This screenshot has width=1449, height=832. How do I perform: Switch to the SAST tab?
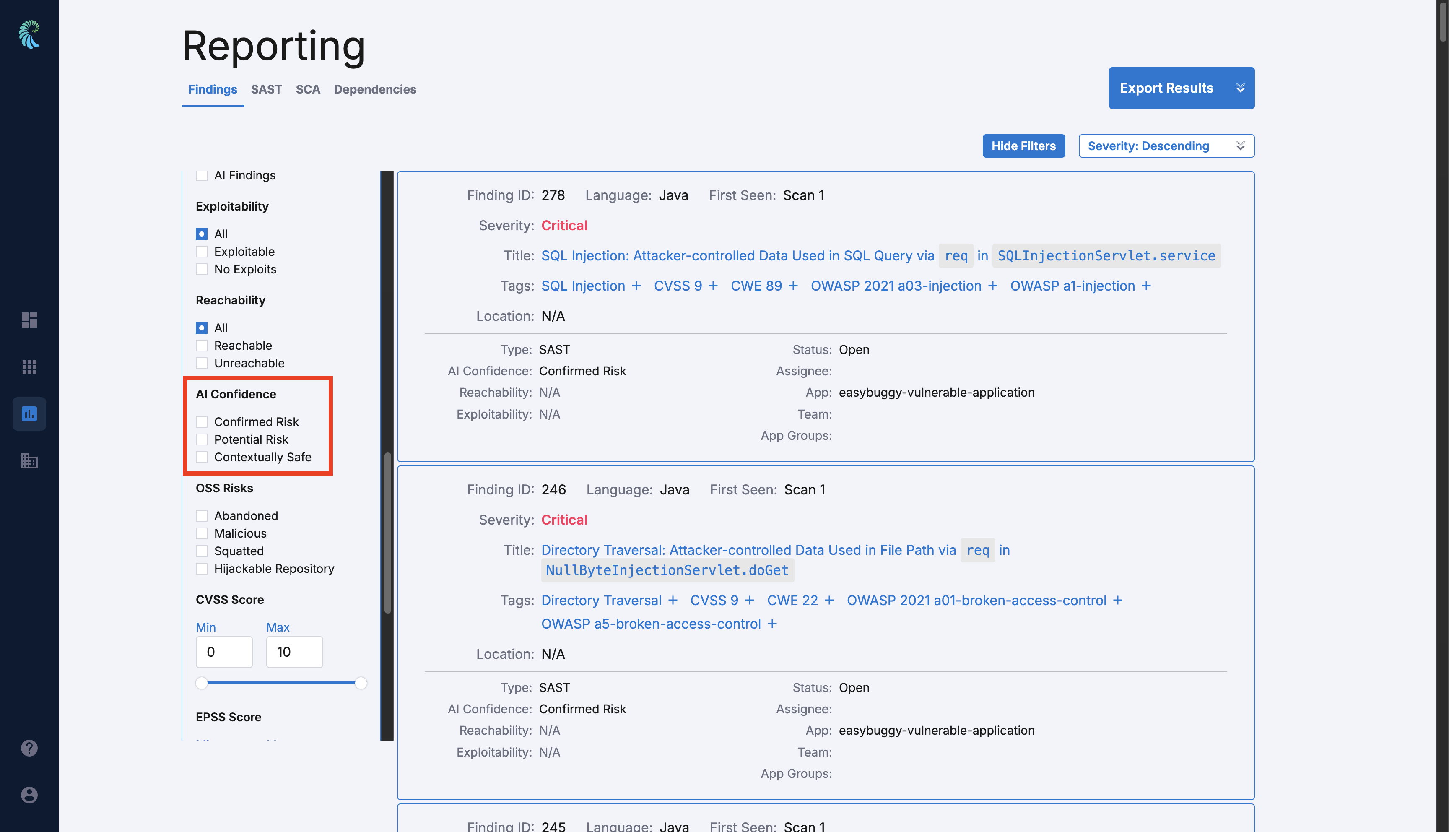click(x=266, y=90)
